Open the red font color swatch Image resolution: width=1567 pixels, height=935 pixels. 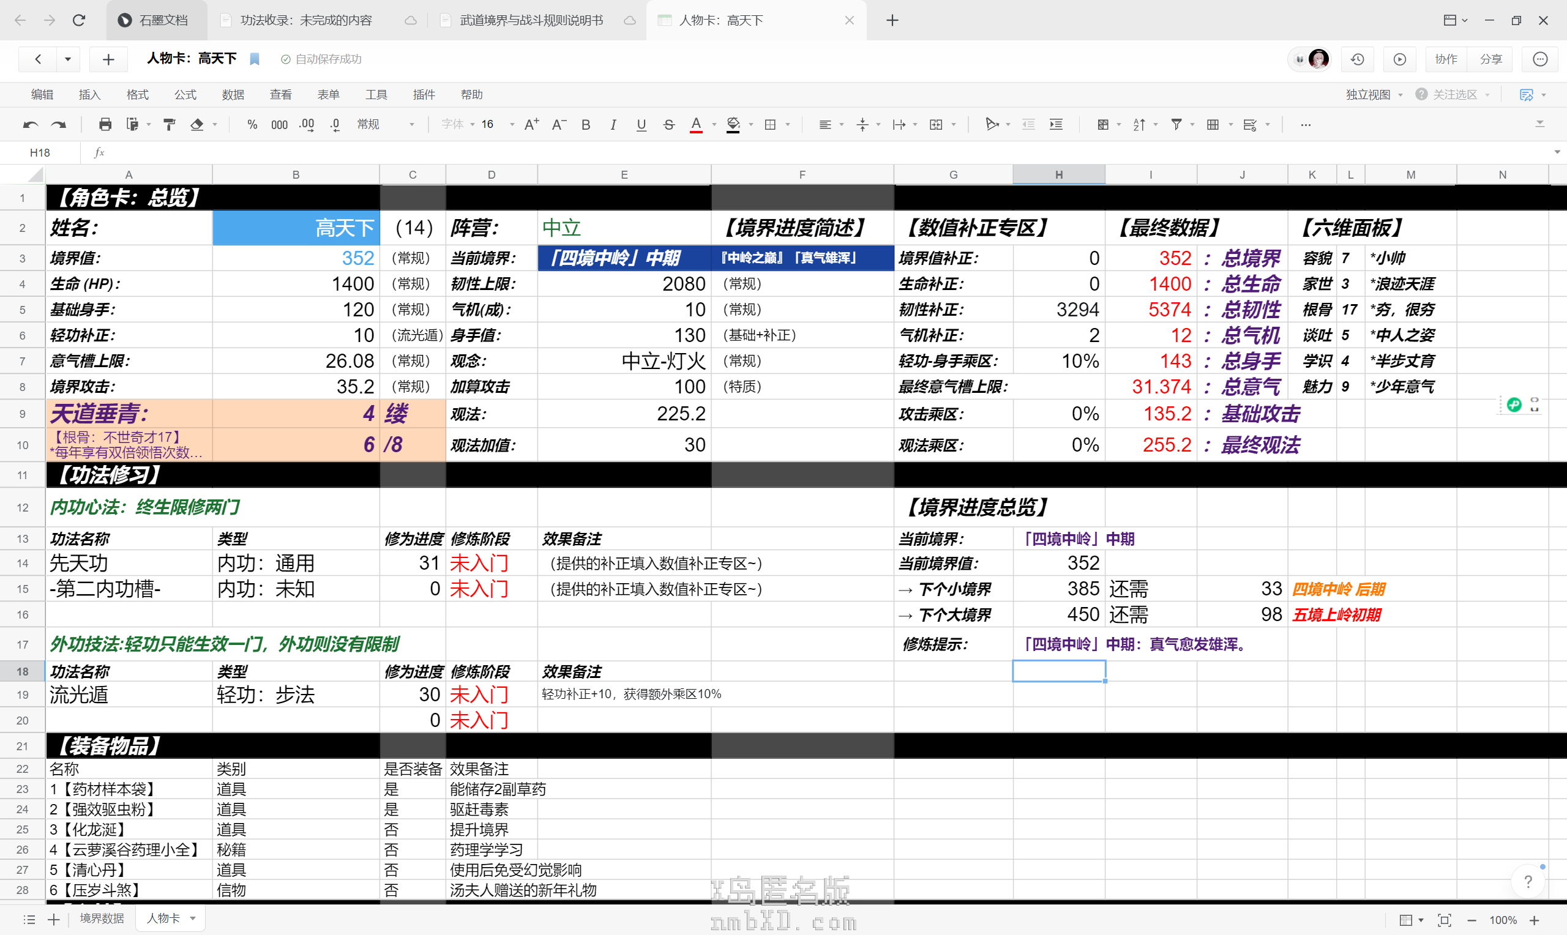click(696, 125)
